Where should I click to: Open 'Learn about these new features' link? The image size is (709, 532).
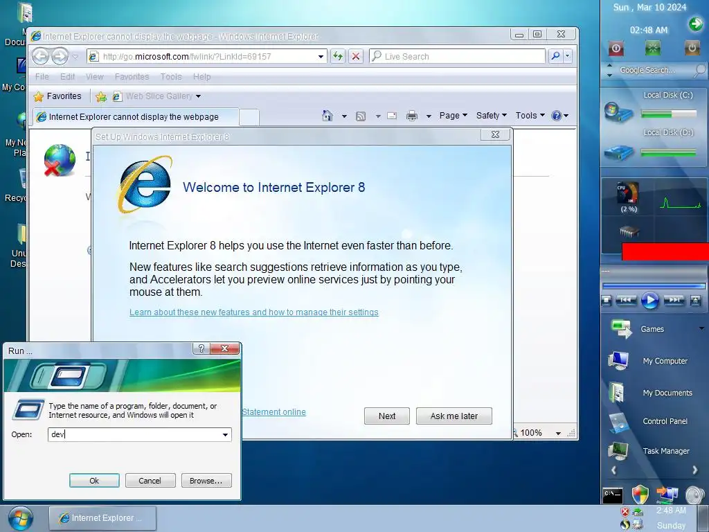[253, 312]
